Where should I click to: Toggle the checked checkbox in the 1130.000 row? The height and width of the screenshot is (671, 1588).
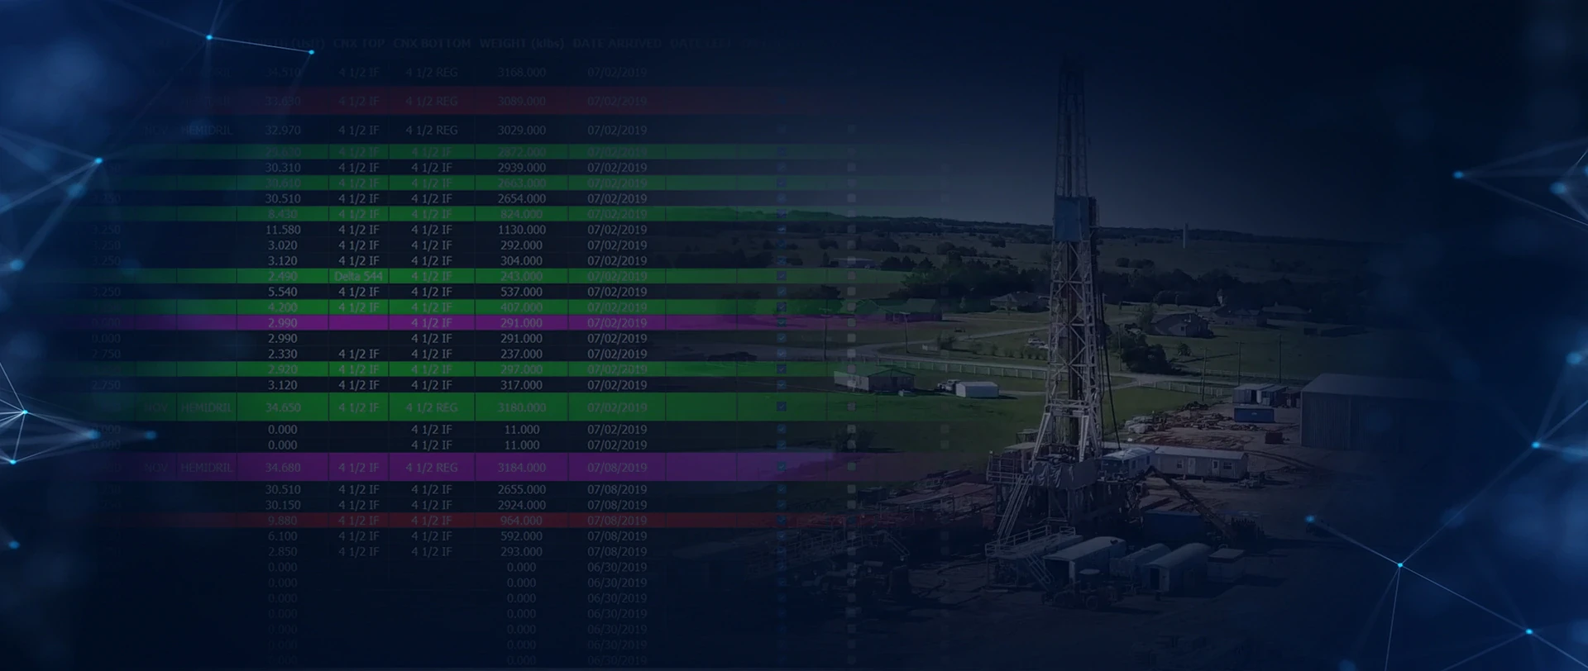[782, 229]
